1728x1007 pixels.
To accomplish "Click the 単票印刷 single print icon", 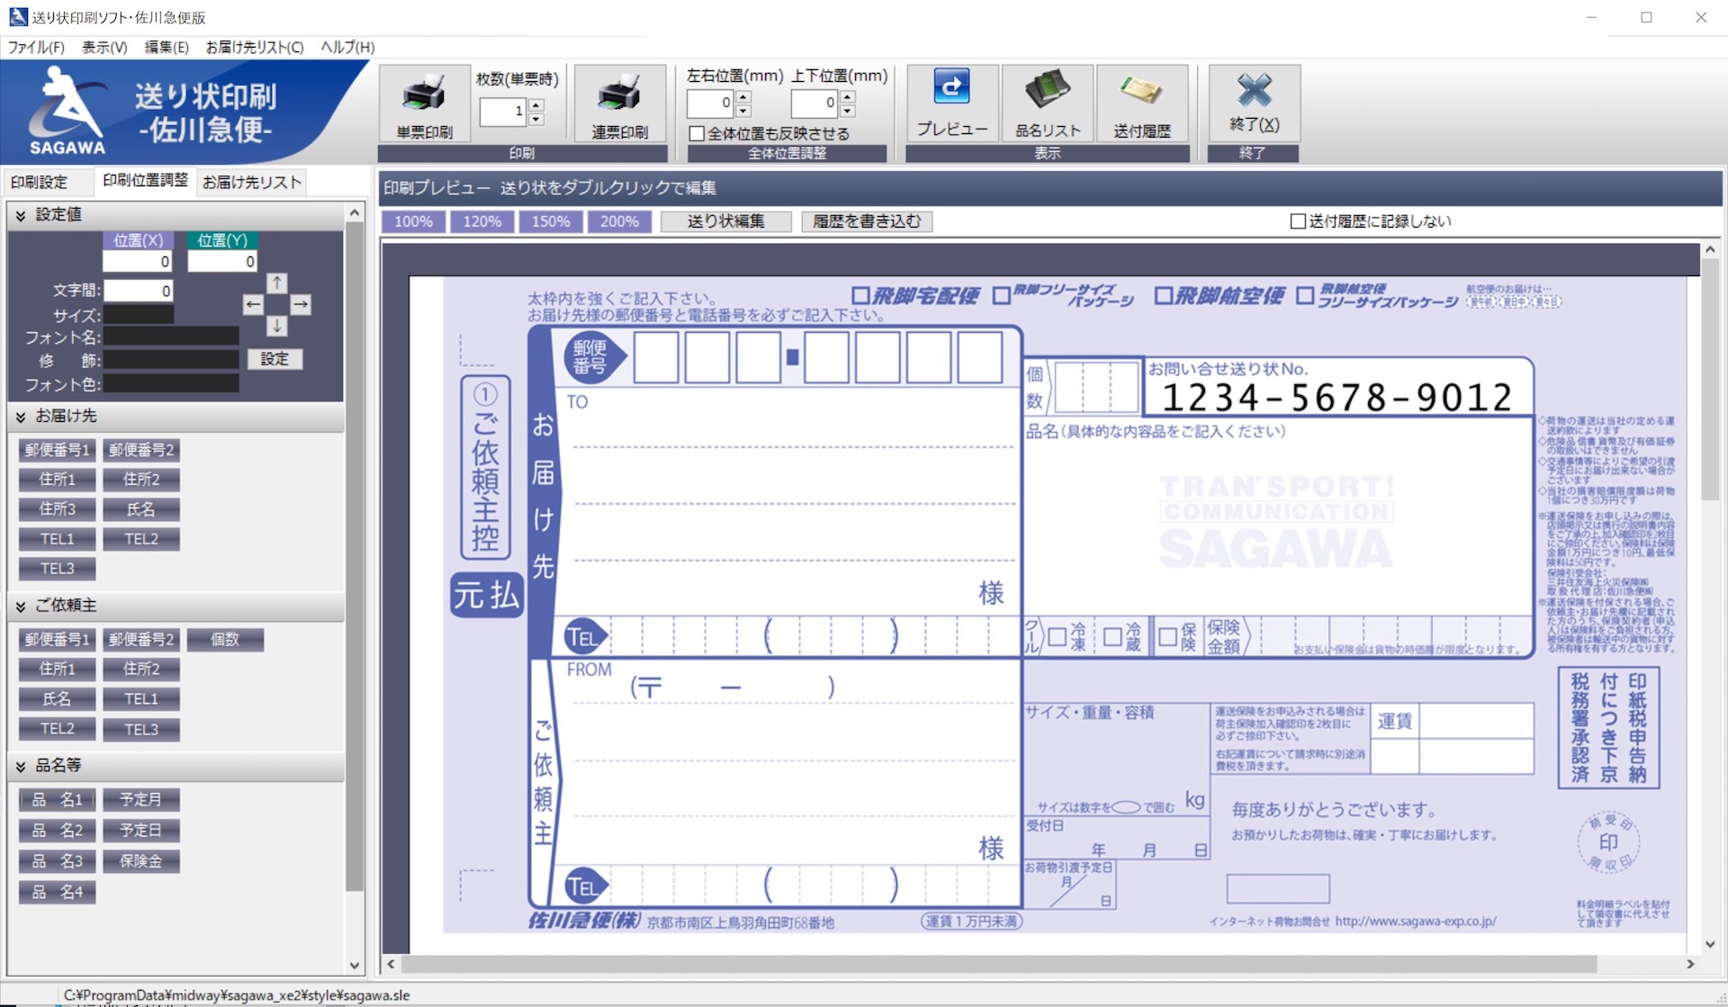I will click(x=424, y=104).
